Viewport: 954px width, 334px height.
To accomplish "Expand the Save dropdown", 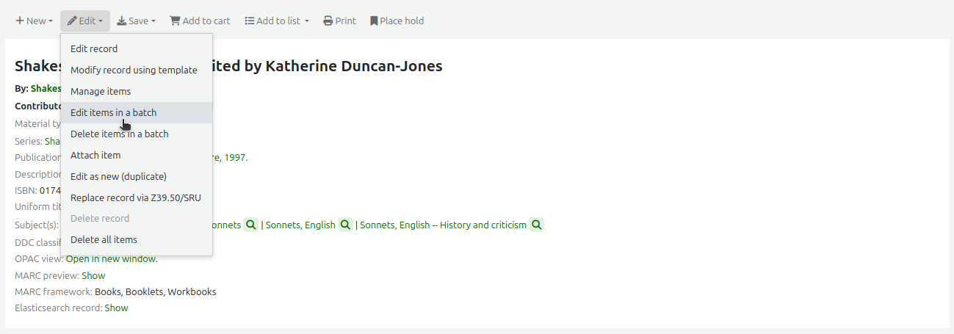I will [x=136, y=21].
